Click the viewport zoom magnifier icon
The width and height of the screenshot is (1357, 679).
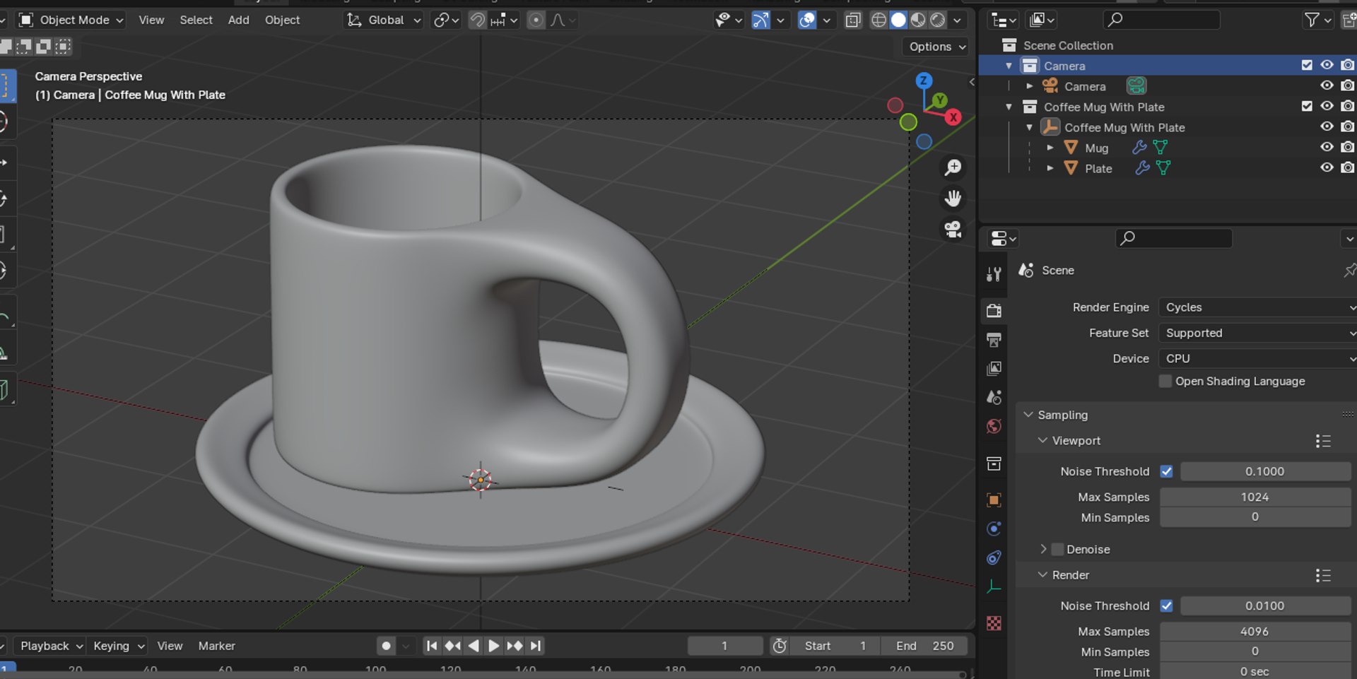953,167
